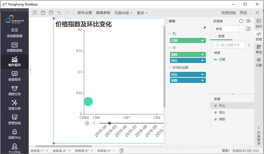Open the 常规 side panel
Viewport: 264px width, 154px height.
pyautogui.click(x=259, y=49)
